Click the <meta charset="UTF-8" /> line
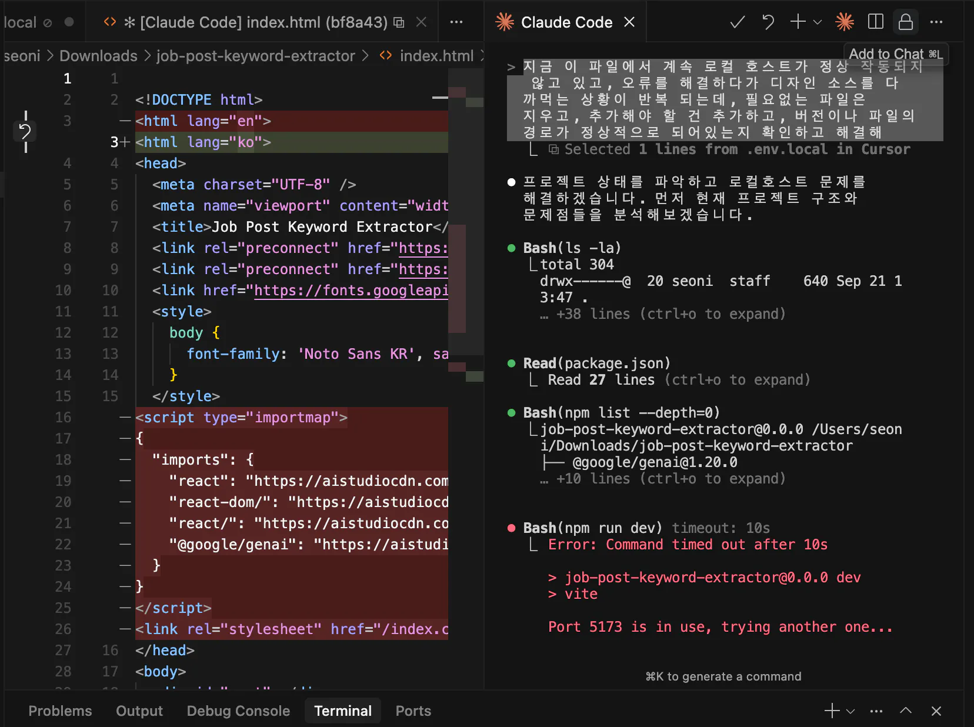Image resolution: width=974 pixels, height=727 pixels. pyautogui.click(x=254, y=185)
